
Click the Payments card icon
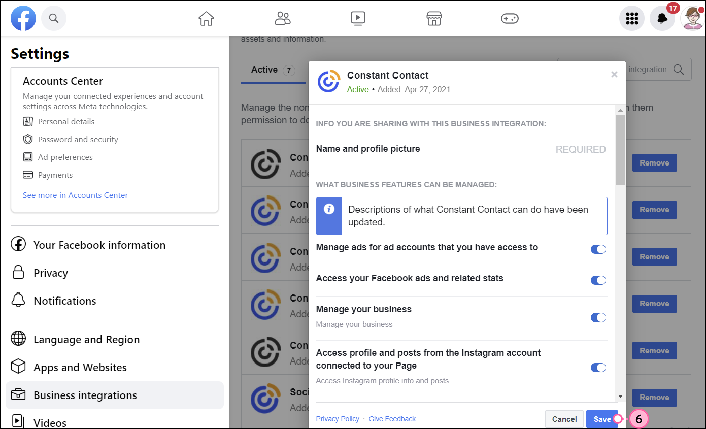[x=28, y=175]
